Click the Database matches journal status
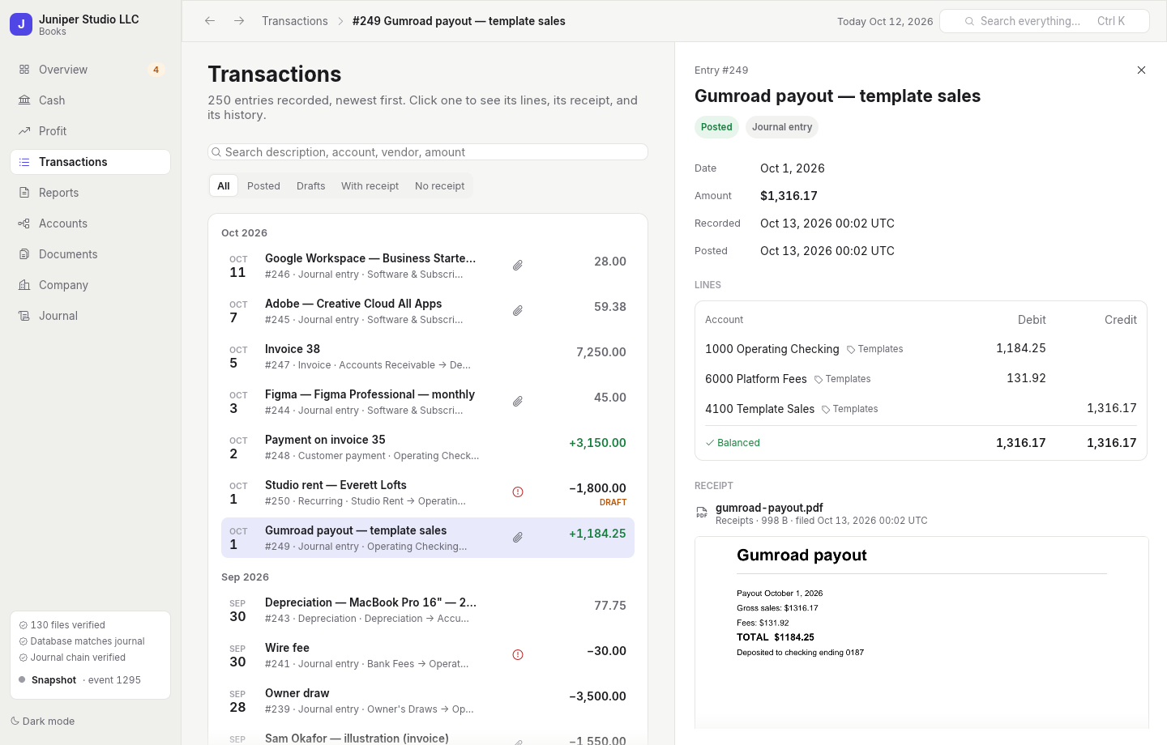 (x=82, y=641)
